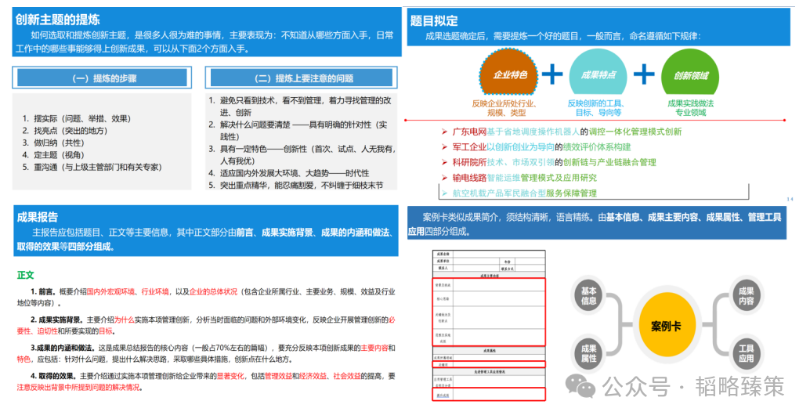Screen dimensions: 810x419
Task: Click the red arrow bullet before 科研院所
Action: (x=444, y=162)
